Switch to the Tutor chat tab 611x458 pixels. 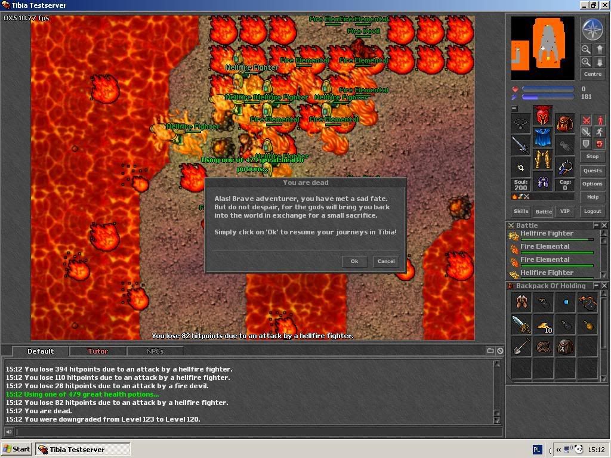(98, 351)
